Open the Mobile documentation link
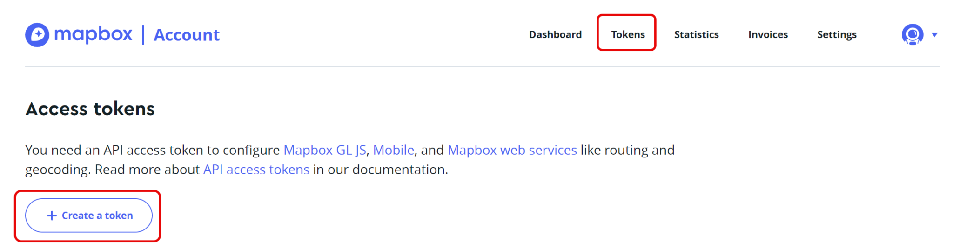 [393, 150]
